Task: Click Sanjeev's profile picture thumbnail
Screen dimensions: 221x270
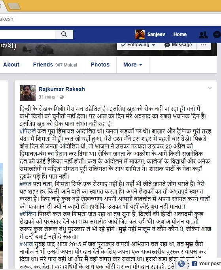Action: (140, 34)
